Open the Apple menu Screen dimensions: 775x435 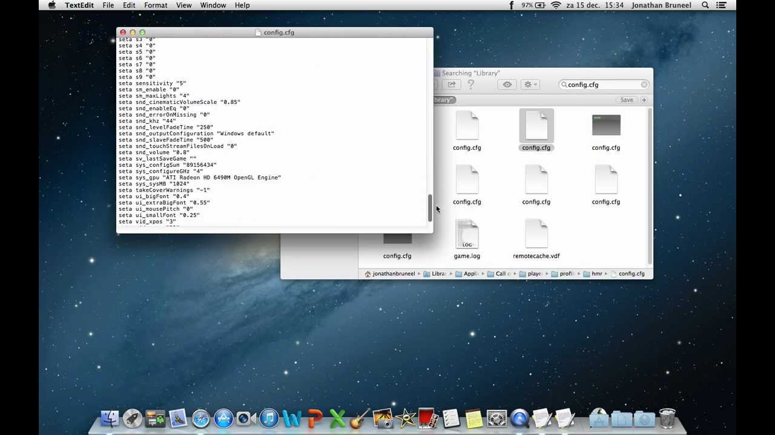52,5
